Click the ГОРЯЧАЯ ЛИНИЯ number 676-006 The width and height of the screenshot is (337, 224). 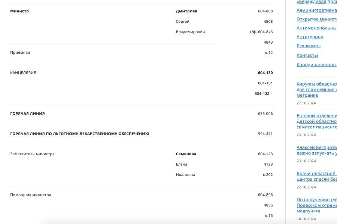(x=265, y=114)
